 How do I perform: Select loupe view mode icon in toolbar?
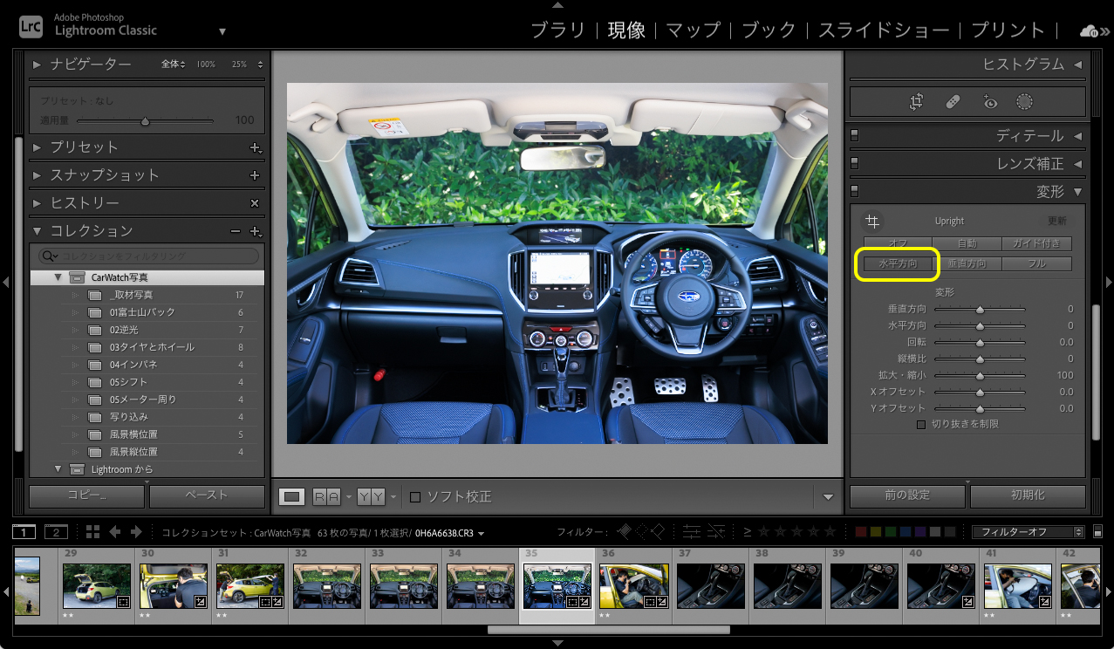[292, 496]
